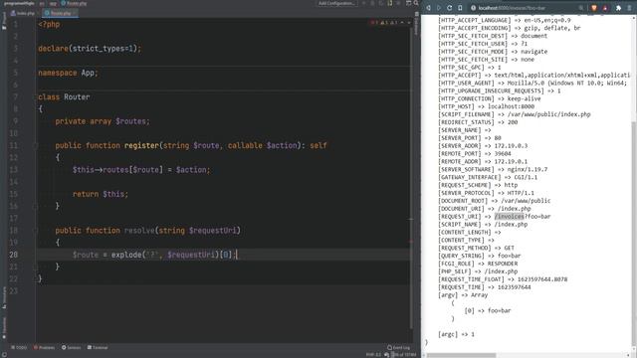This screenshot has height=358, width=637.
Task: Open the browser main menu icon
Action: click(x=629, y=8)
